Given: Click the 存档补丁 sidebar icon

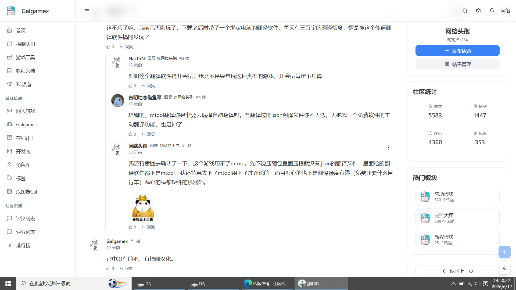Looking at the screenshot, I should coord(9,138).
